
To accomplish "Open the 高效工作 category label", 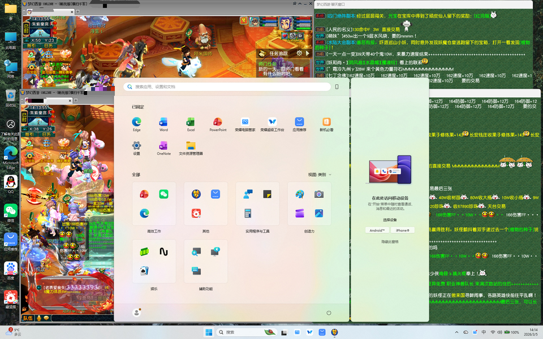I will tap(154, 231).
